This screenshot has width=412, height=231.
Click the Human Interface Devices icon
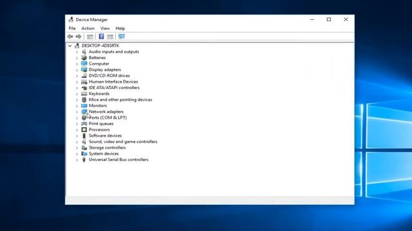click(84, 81)
